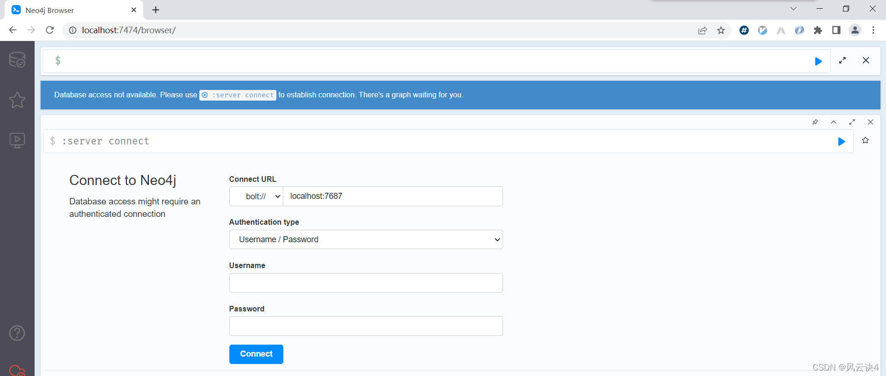This screenshot has width=886, height=376.
Task: Focus the Connect URL host field
Action: point(393,197)
